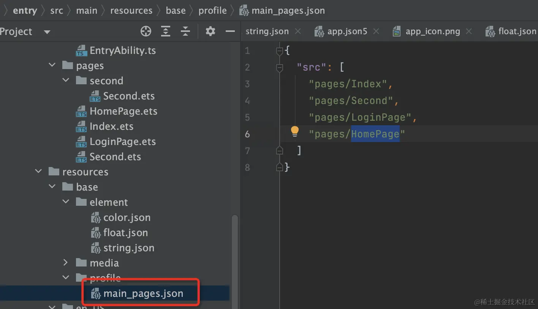Click the Project panel vertical scrollbar
This screenshot has height=309, width=538.
(x=235, y=261)
